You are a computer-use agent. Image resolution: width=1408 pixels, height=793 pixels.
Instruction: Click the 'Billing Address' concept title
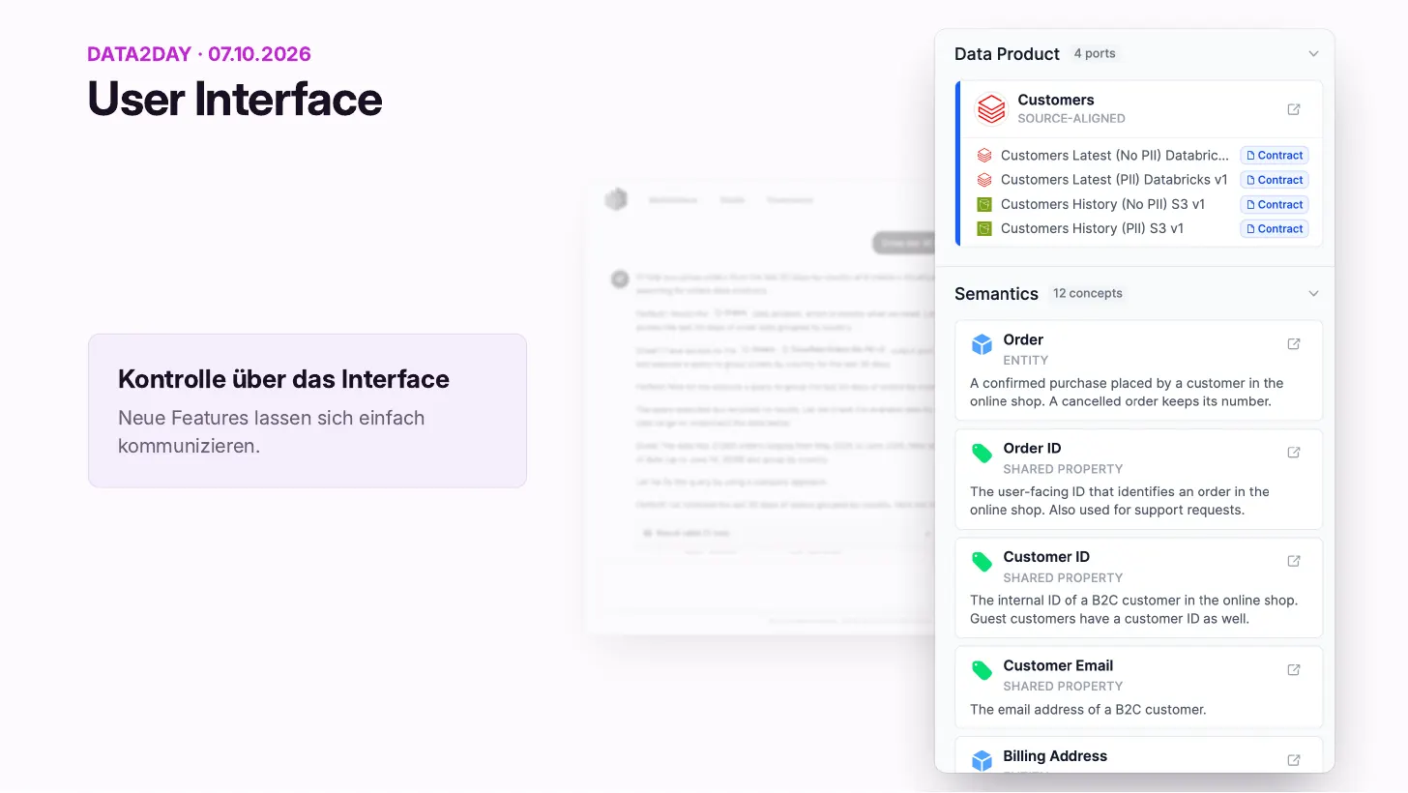[x=1055, y=756]
